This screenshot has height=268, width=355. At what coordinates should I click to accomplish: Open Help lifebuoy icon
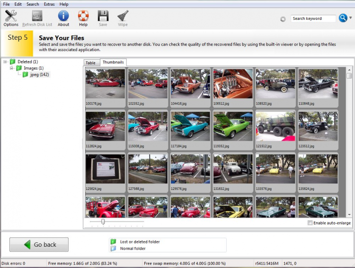(83, 16)
